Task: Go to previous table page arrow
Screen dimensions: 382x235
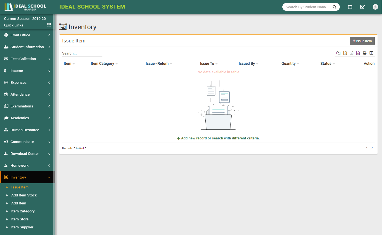Action: (367, 148)
